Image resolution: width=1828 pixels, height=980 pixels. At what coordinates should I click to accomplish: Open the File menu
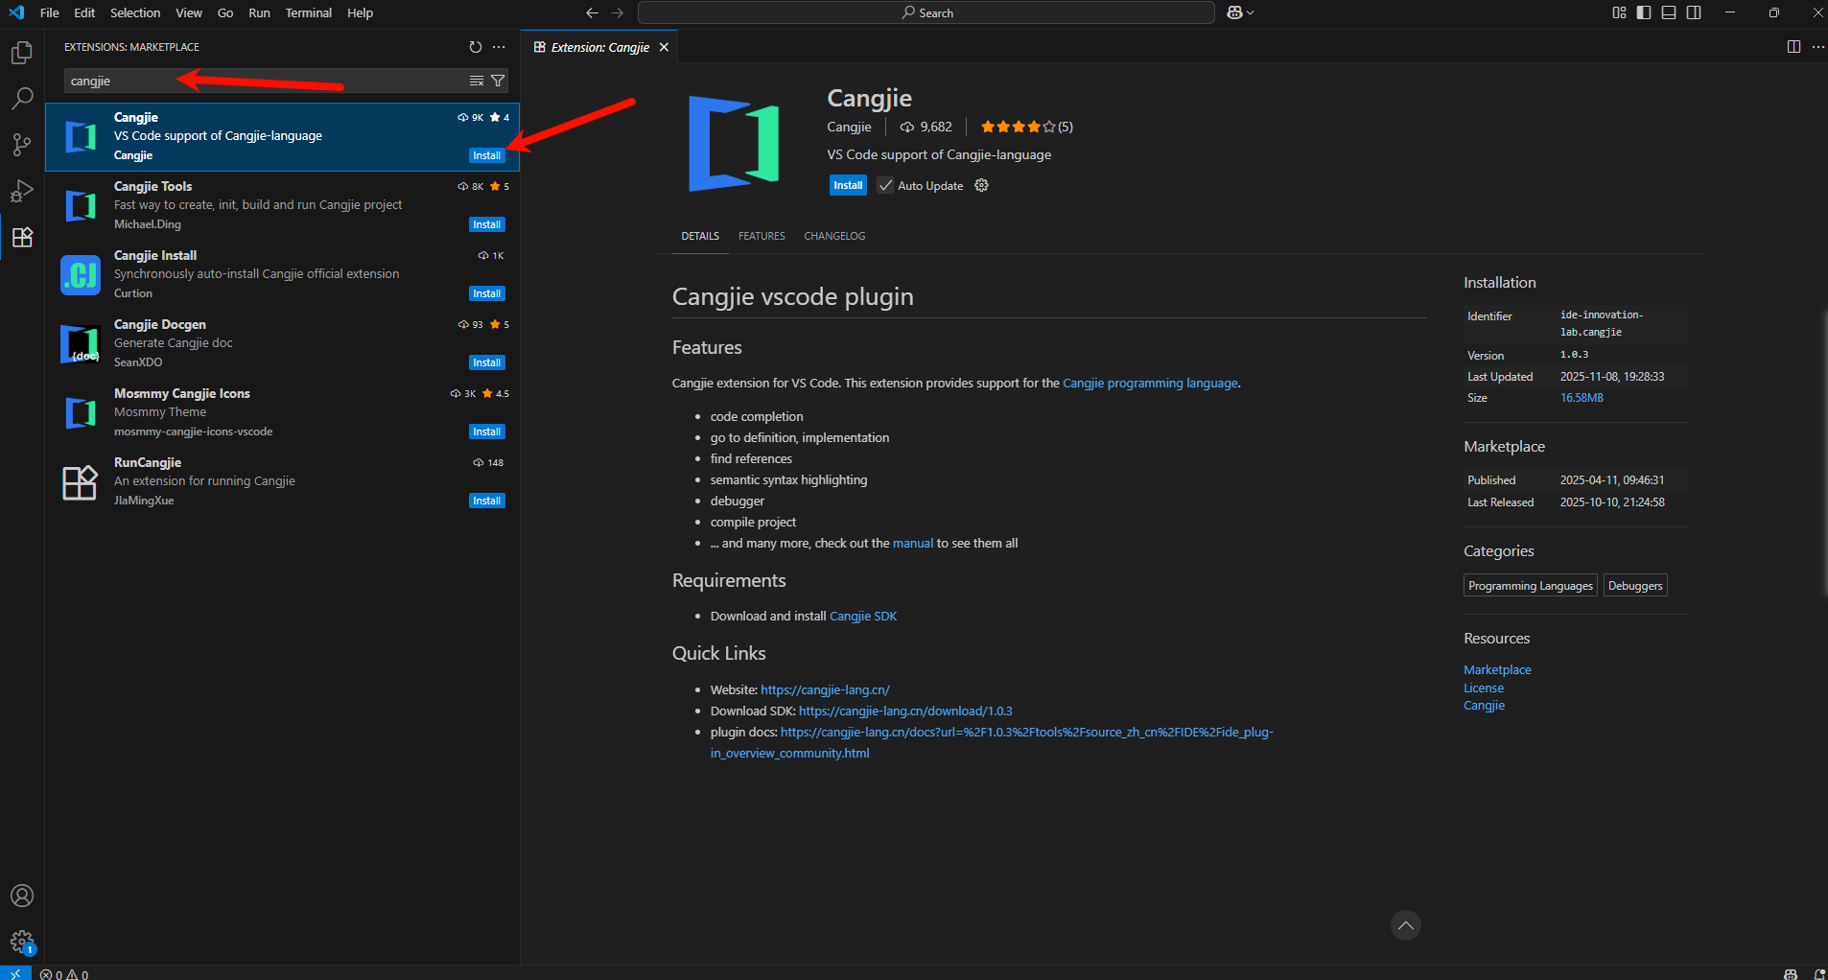tap(50, 12)
